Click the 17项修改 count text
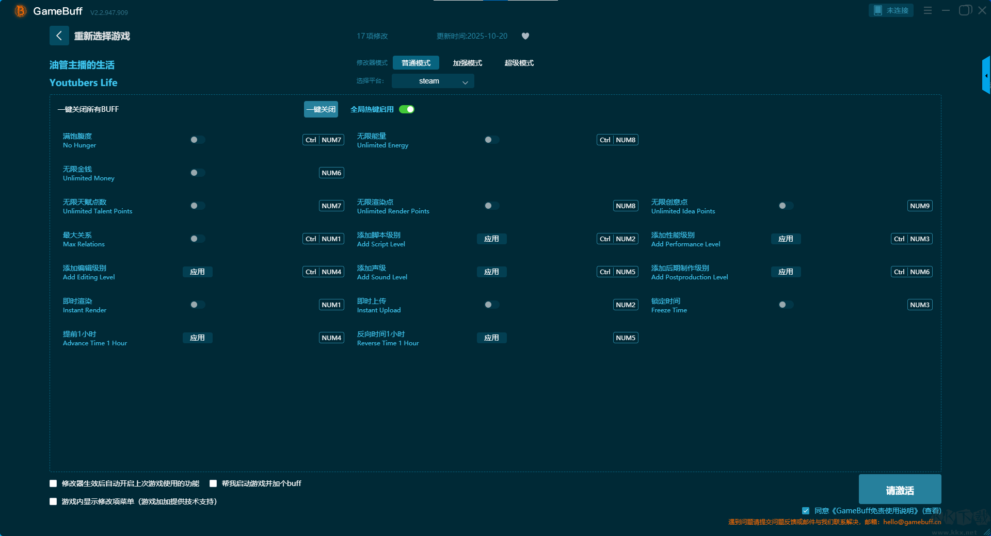The image size is (991, 536). 372,36
